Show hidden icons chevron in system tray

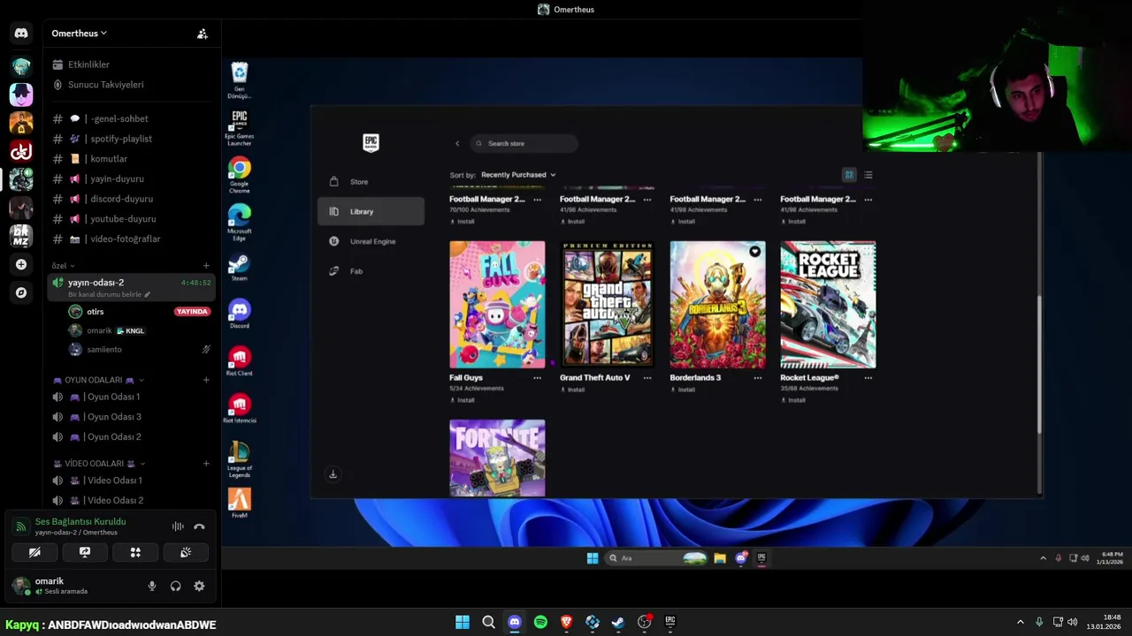click(1020, 622)
